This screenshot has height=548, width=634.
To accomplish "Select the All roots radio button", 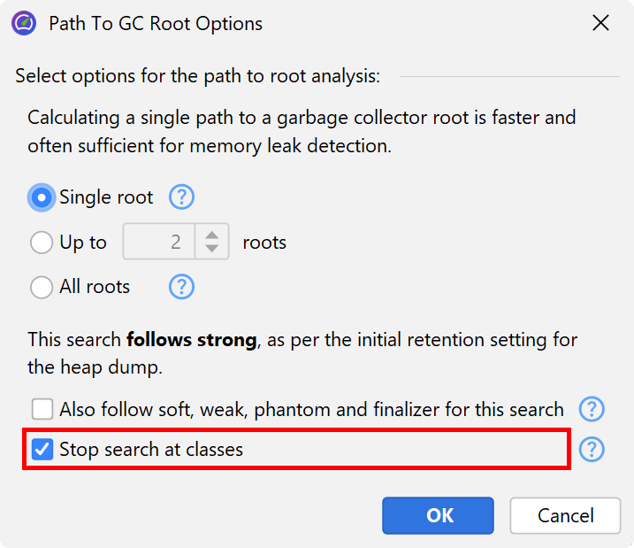I will (42, 287).
